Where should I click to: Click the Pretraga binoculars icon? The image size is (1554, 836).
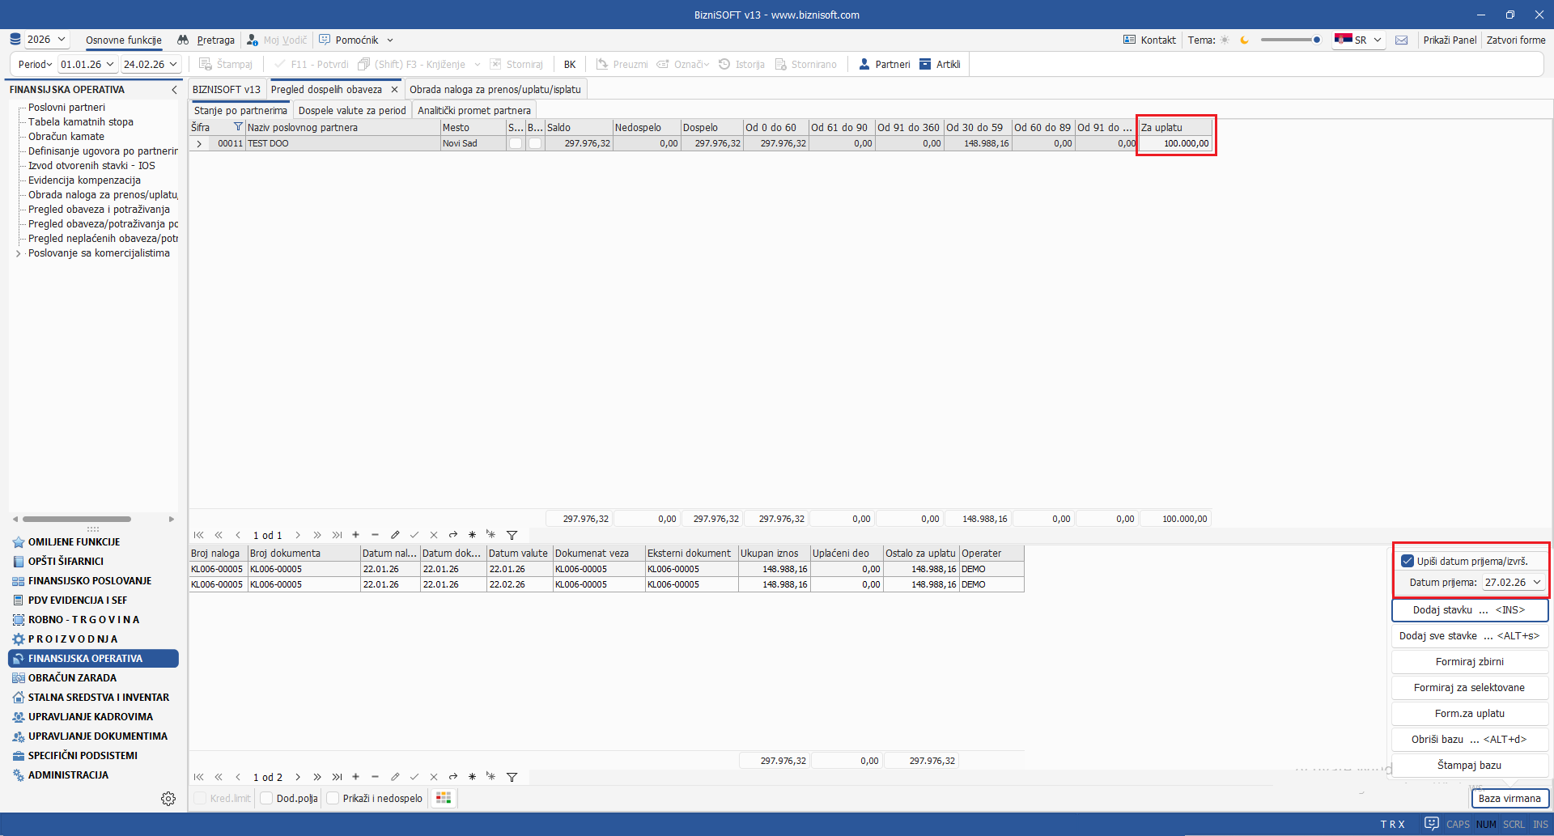184,40
